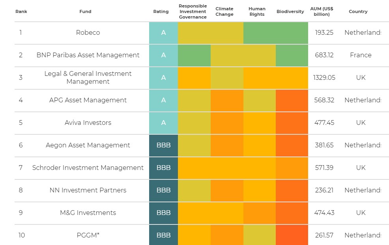Select BNP Paribas Asset Management fund
The width and height of the screenshot is (389, 245).
88,55
